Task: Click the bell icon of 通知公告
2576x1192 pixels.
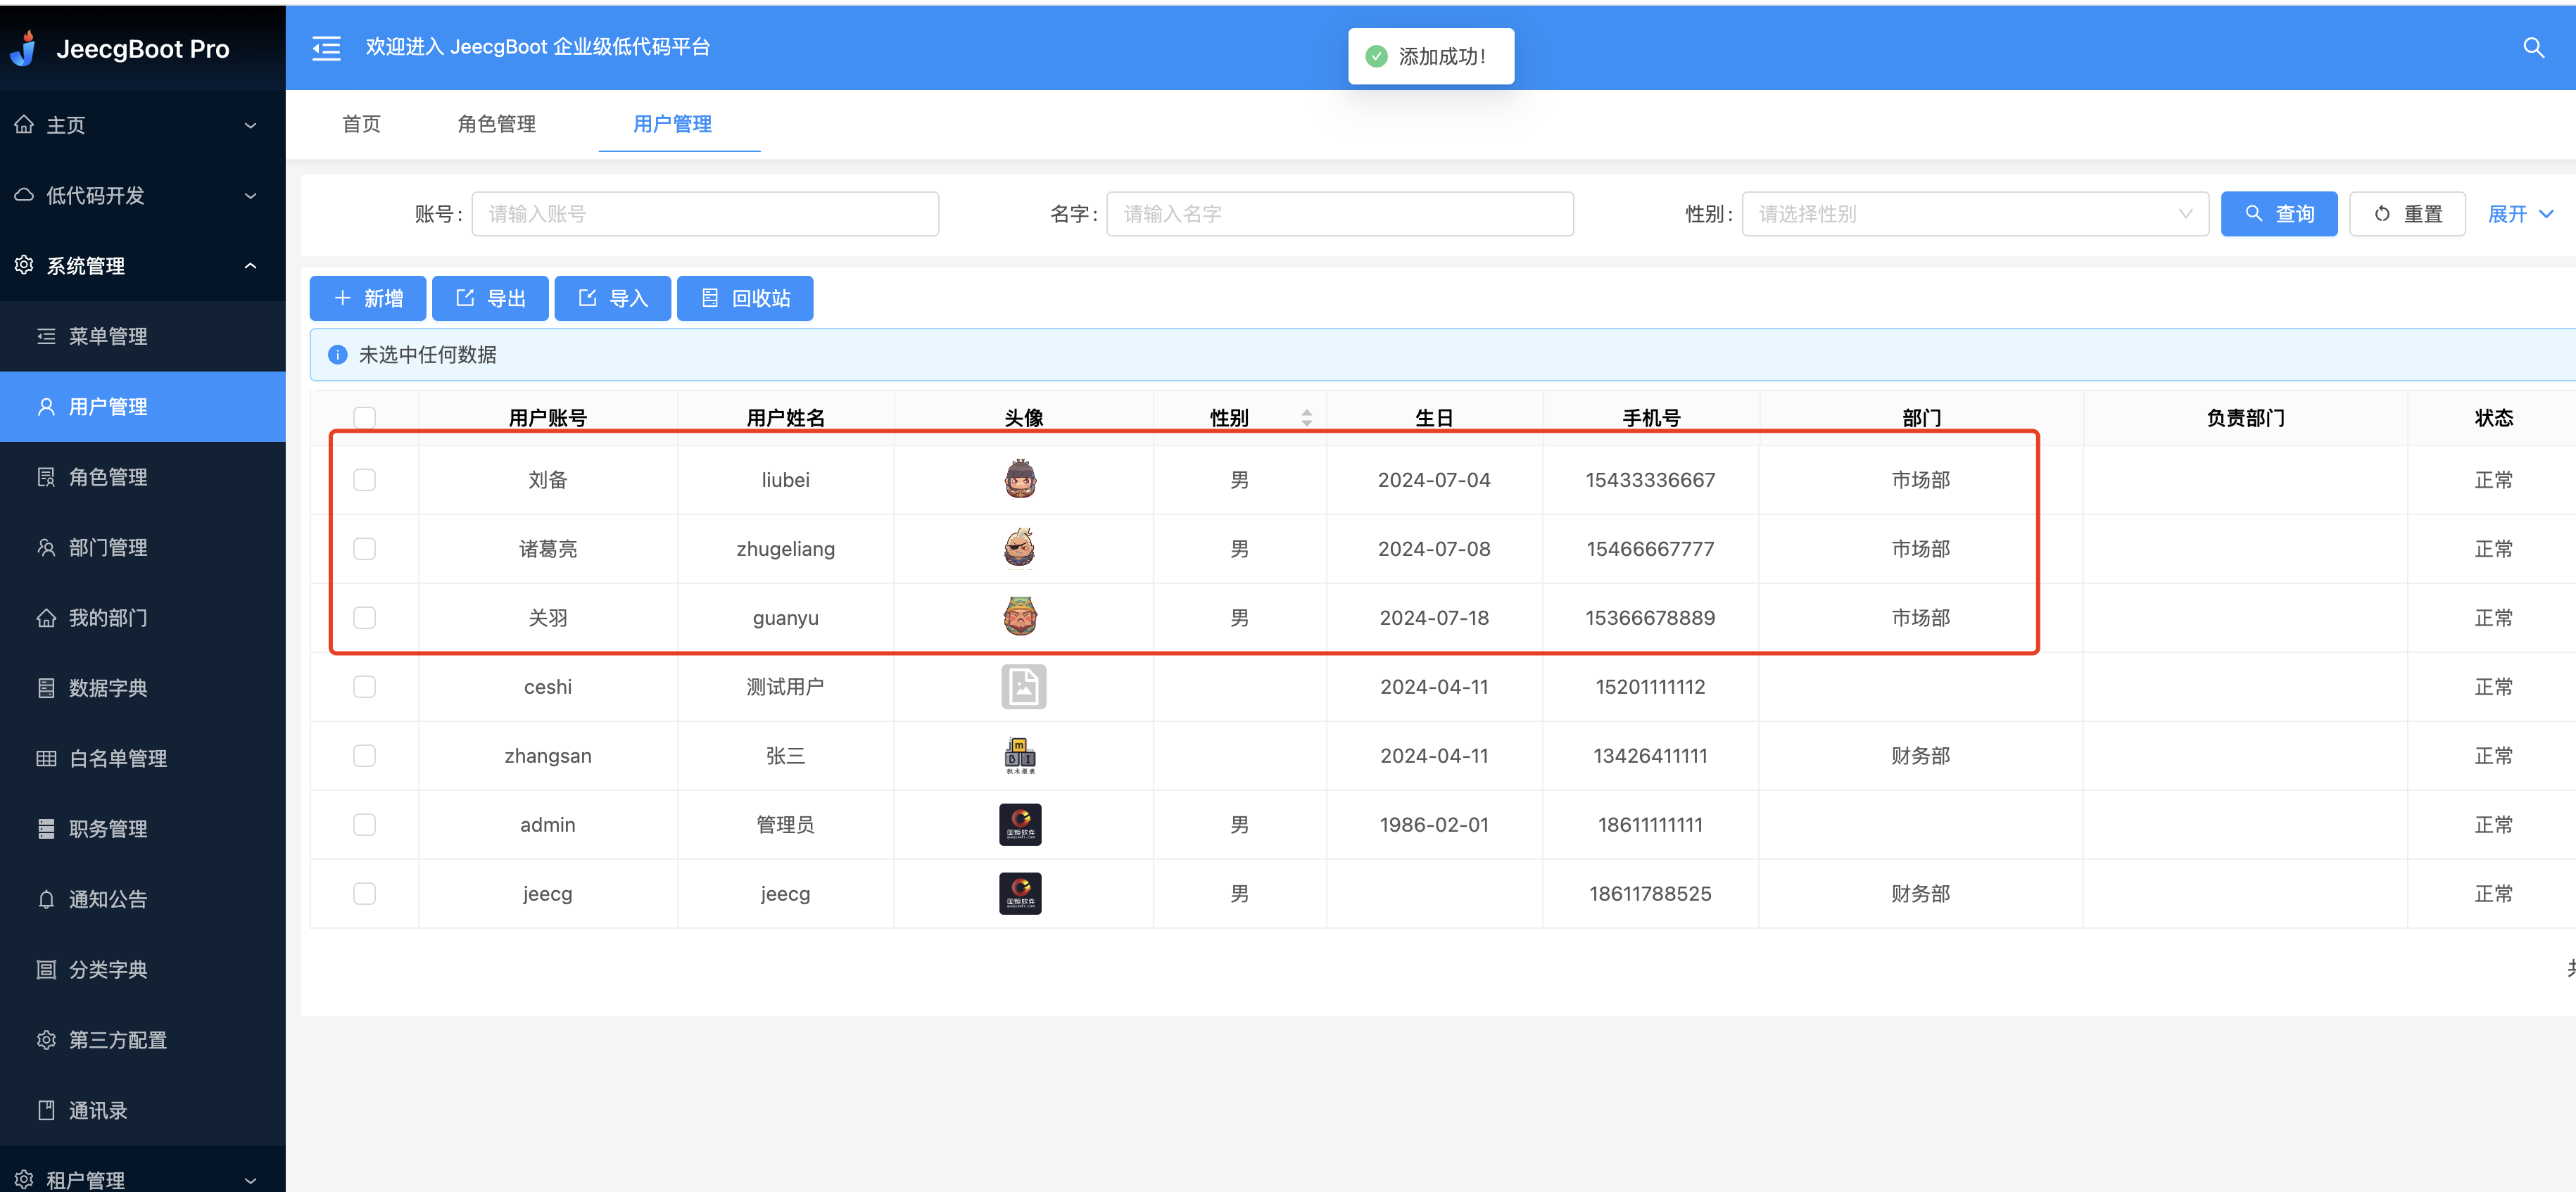Action: coord(46,899)
